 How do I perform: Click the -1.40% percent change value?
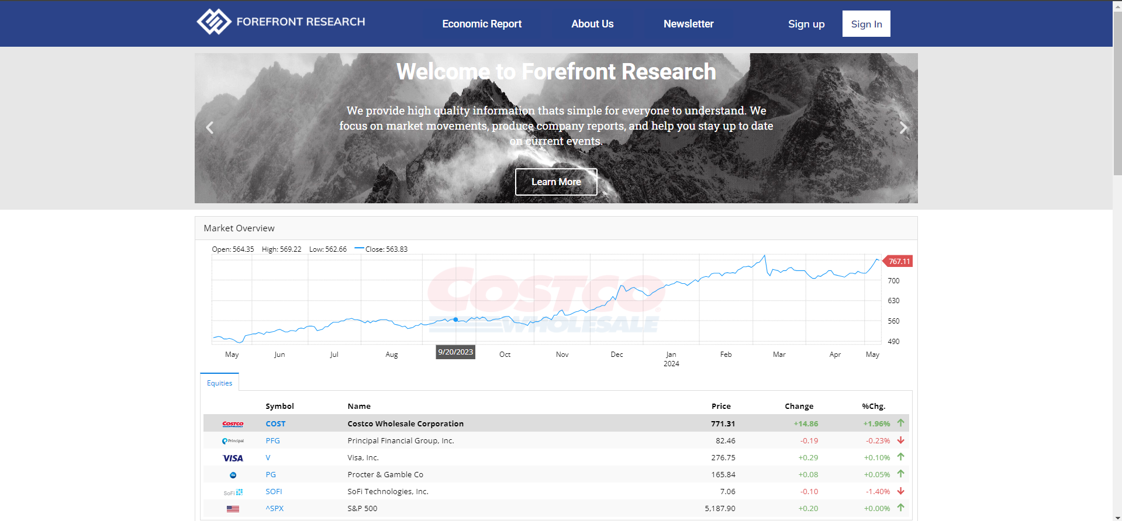878,492
